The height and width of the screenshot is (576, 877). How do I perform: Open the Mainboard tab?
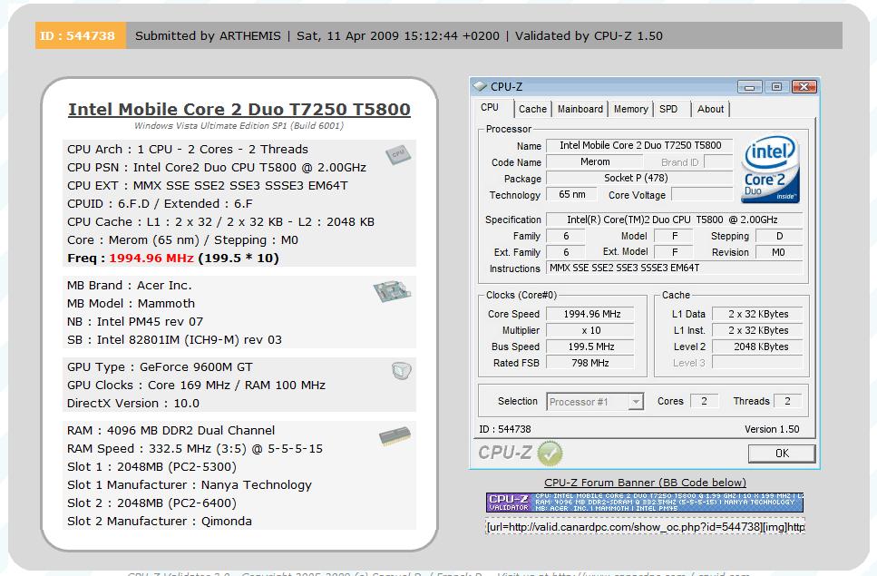[x=580, y=109]
